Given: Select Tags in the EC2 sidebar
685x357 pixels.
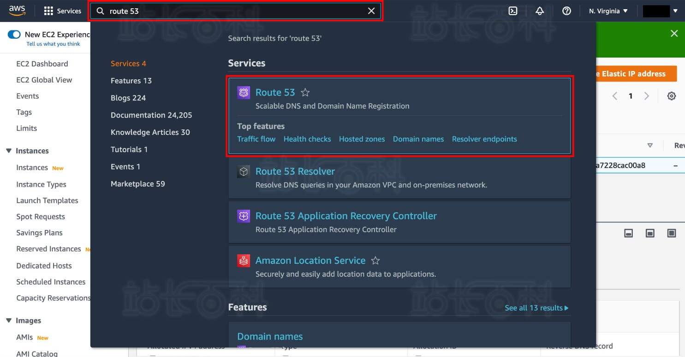Looking at the screenshot, I should click(24, 112).
